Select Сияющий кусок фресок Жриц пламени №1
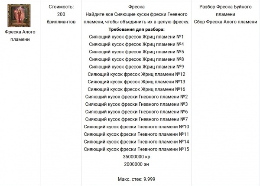The image size is (260, 186). coord(136,37)
